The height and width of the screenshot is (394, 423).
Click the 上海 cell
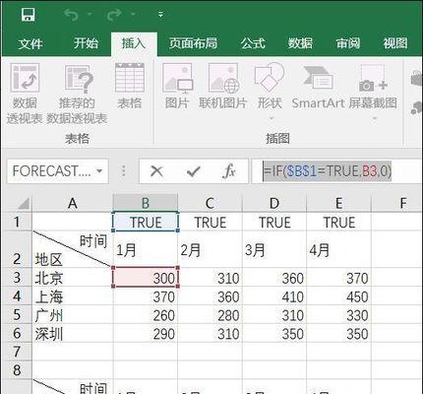point(73,296)
